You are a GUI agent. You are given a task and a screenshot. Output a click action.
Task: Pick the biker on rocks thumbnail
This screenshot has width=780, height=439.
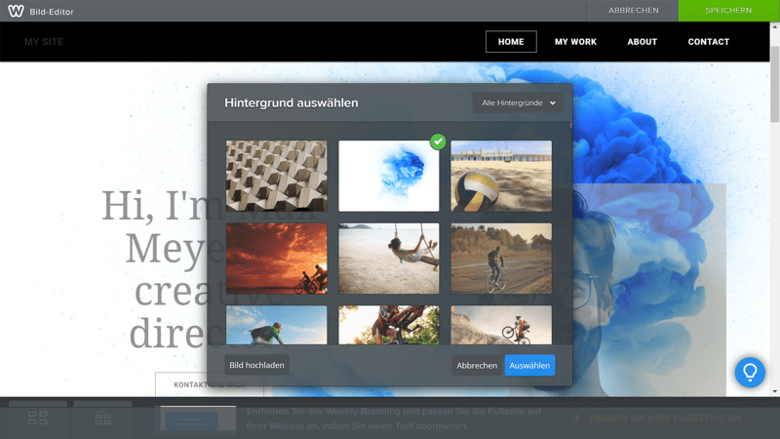[x=501, y=325]
